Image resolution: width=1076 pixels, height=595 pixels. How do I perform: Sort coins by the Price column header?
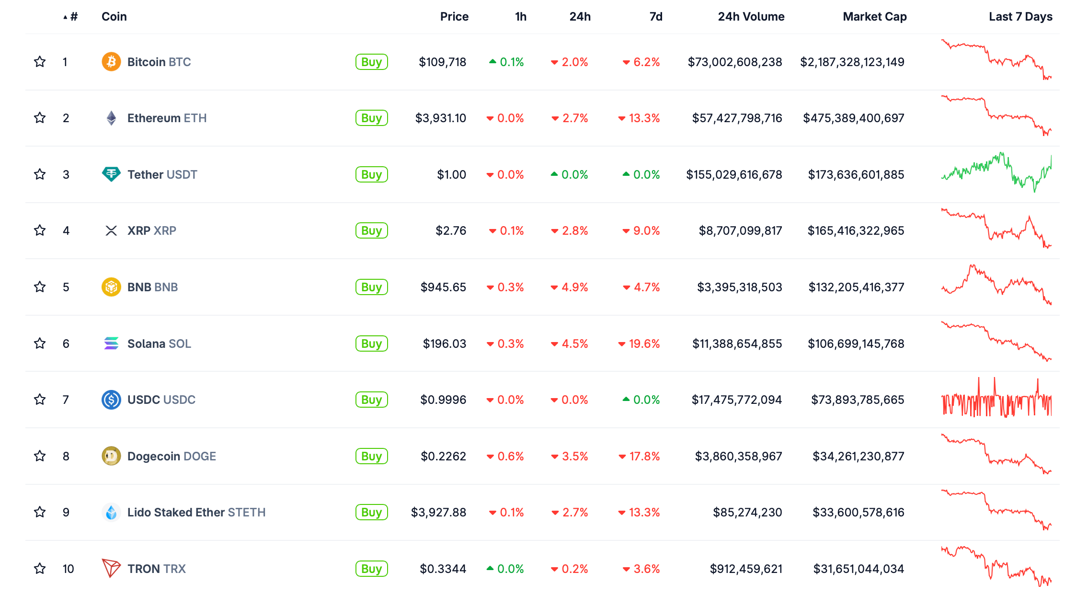click(454, 17)
